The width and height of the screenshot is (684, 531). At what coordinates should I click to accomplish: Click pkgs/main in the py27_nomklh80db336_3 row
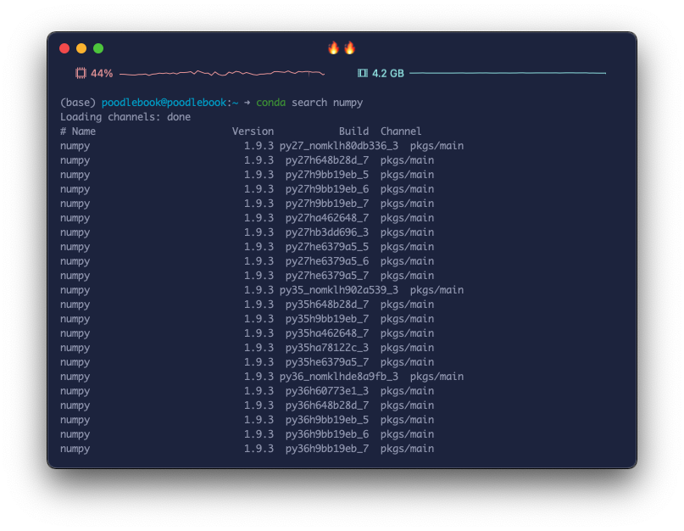pyautogui.click(x=437, y=146)
